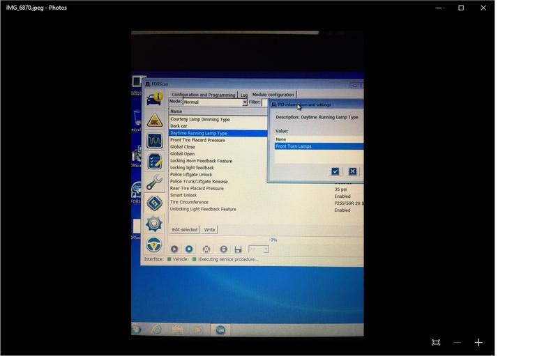Click the floppy disk Save icon
The height and width of the screenshot is (356, 558).
tap(238, 249)
